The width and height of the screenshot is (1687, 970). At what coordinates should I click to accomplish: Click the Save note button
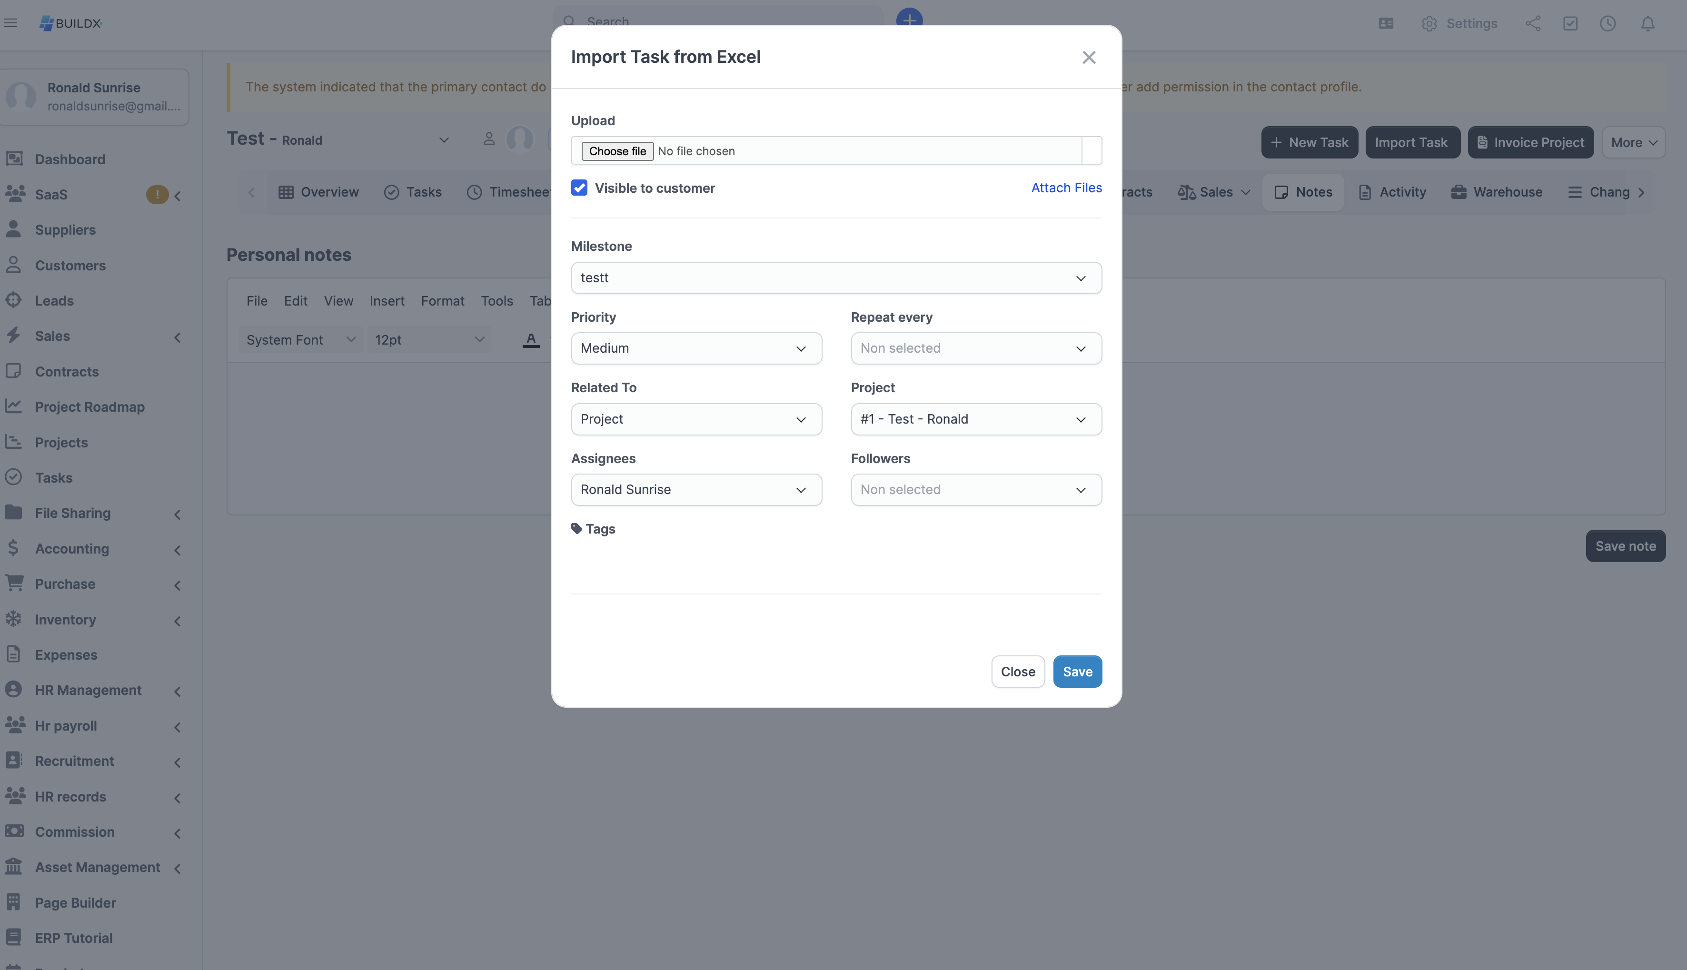tap(1625, 546)
